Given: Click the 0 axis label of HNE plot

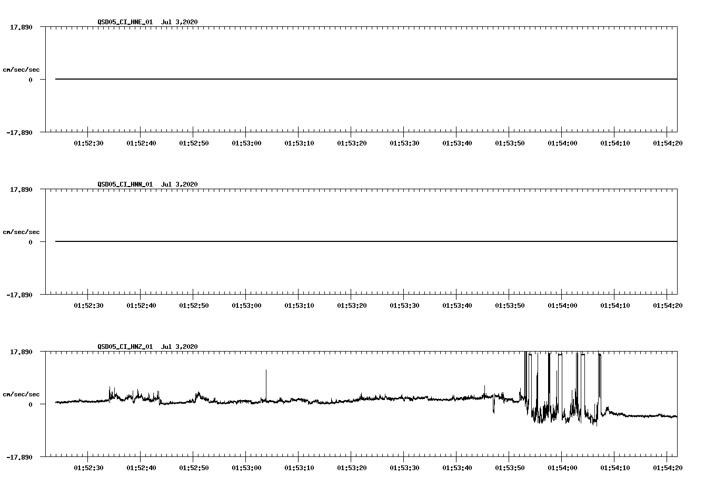Looking at the screenshot, I should point(31,80).
